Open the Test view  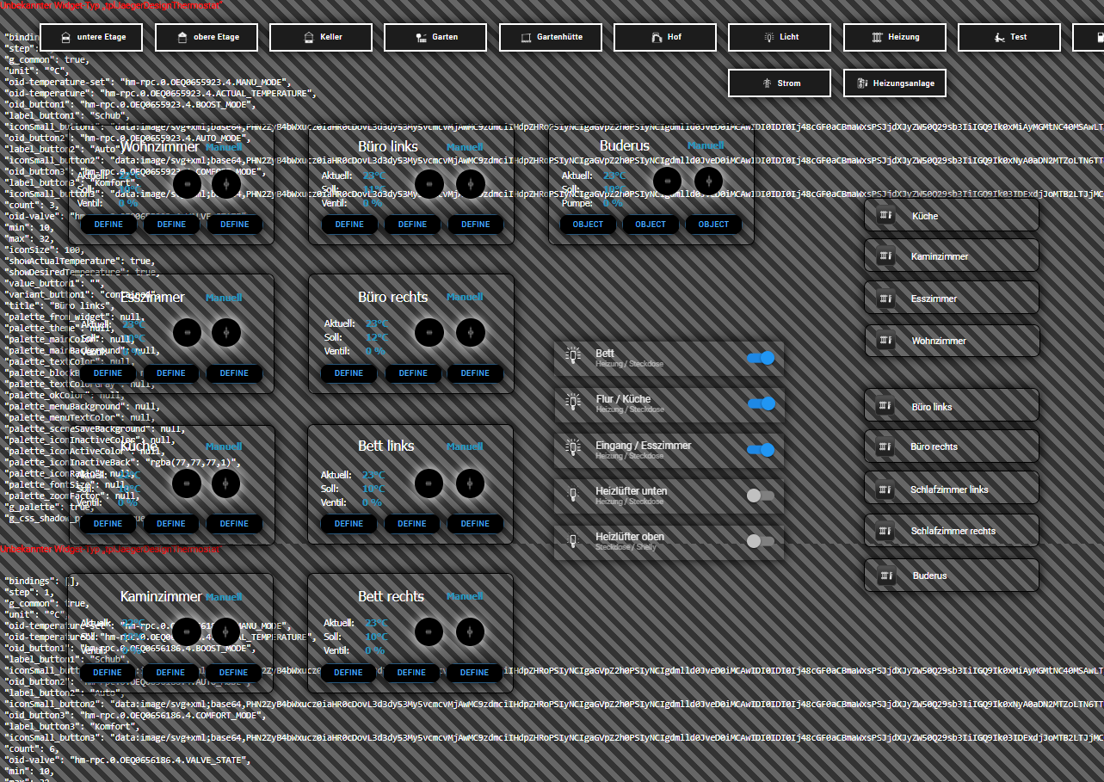click(1009, 38)
